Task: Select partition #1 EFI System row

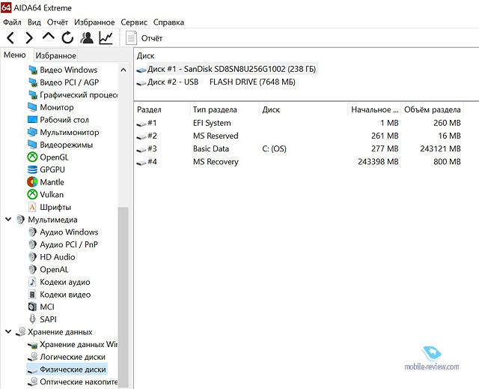Action: tap(299, 123)
